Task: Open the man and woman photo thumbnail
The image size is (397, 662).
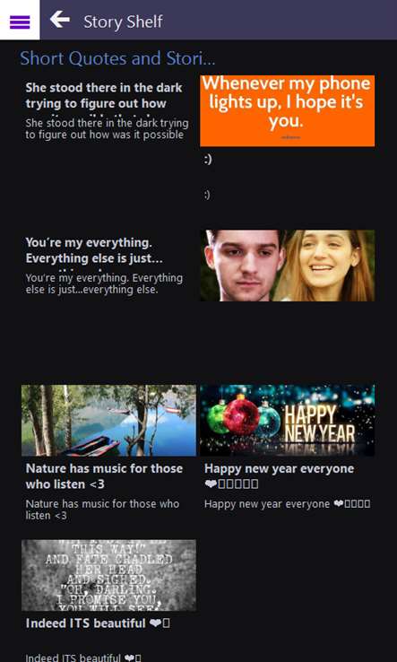Action: (x=288, y=266)
